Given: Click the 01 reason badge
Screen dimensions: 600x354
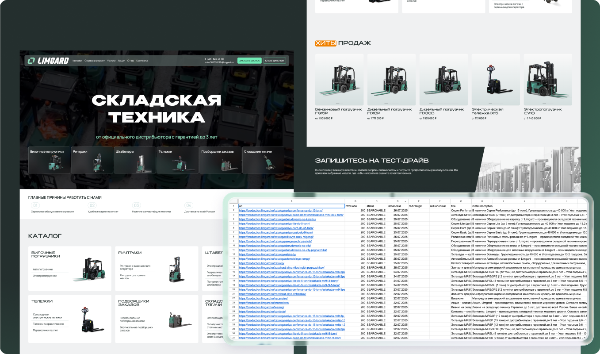Looking at the screenshot, I should (36, 205).
